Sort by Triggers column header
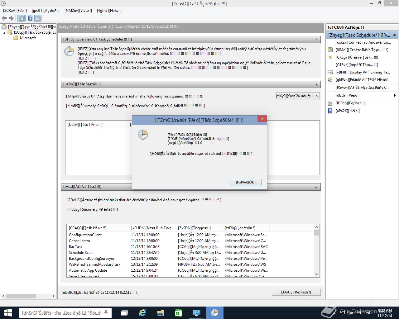The height and width of the screenshot is (319, 399). click(199, 228)
